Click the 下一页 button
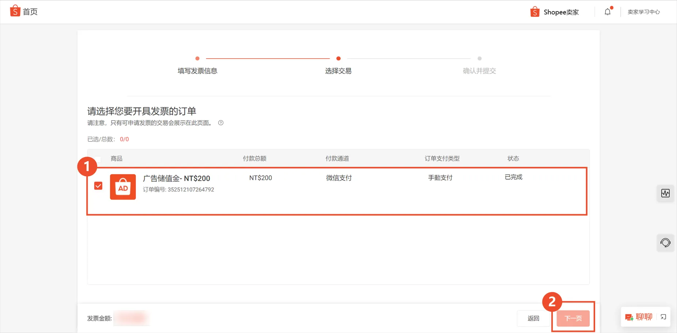Image resolution: width=677 pixels, height=333 pixels. pyautogui.click(x=573, y=318)
